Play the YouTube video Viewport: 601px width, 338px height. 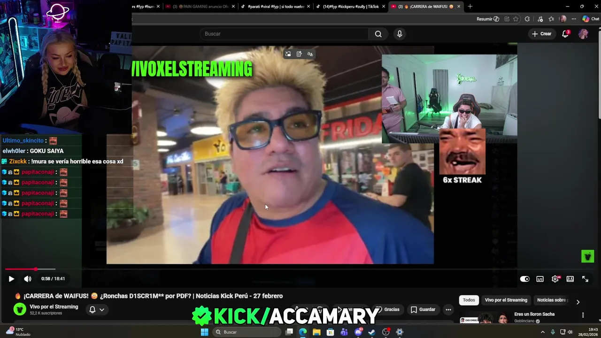tap(11, 279)
